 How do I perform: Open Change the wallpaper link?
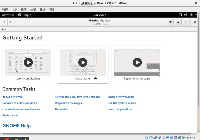click(121, 97)
